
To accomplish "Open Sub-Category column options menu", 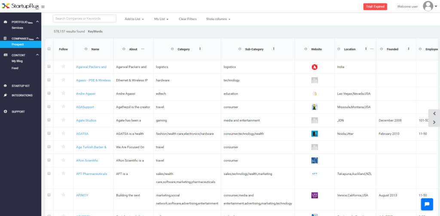I will click(x=274, y=49).
